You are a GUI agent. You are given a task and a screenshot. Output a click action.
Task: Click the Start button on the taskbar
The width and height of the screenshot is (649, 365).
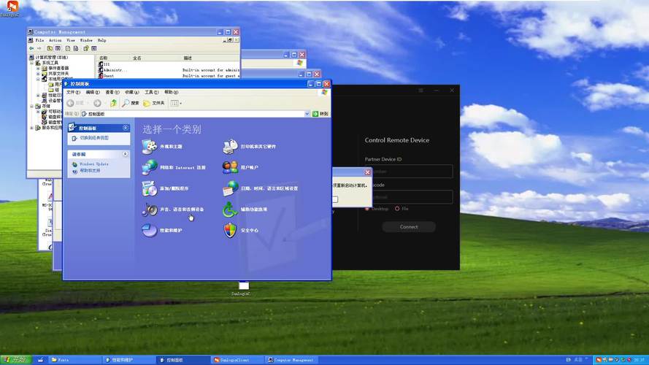tap(15, 360)
